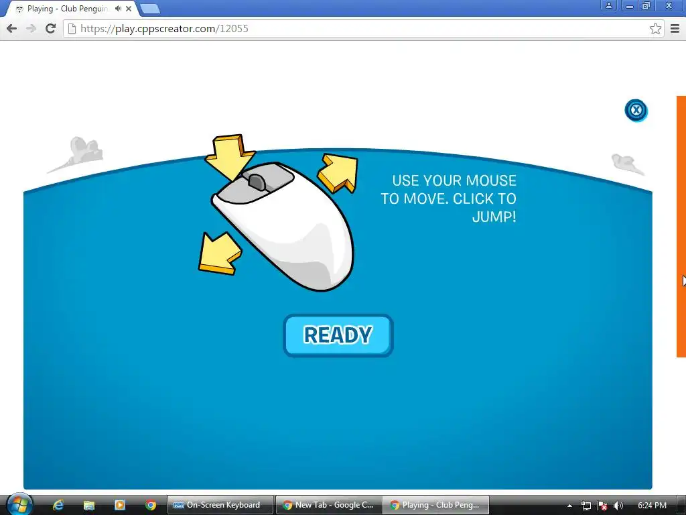
Task: Open the Chrome menu
Action: (x=675, y=28)
